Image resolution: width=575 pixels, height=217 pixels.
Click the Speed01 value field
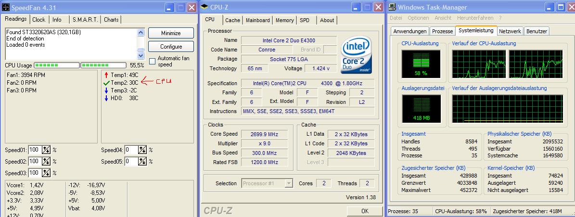[x=35, y=150]
